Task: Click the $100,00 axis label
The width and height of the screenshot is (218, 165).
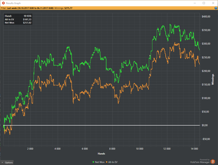Action: coord(206,98)
